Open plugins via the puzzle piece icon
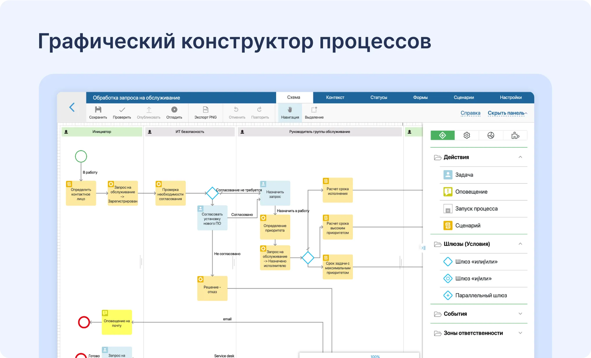Screen dimensions: 591x358 click(515, 135)
